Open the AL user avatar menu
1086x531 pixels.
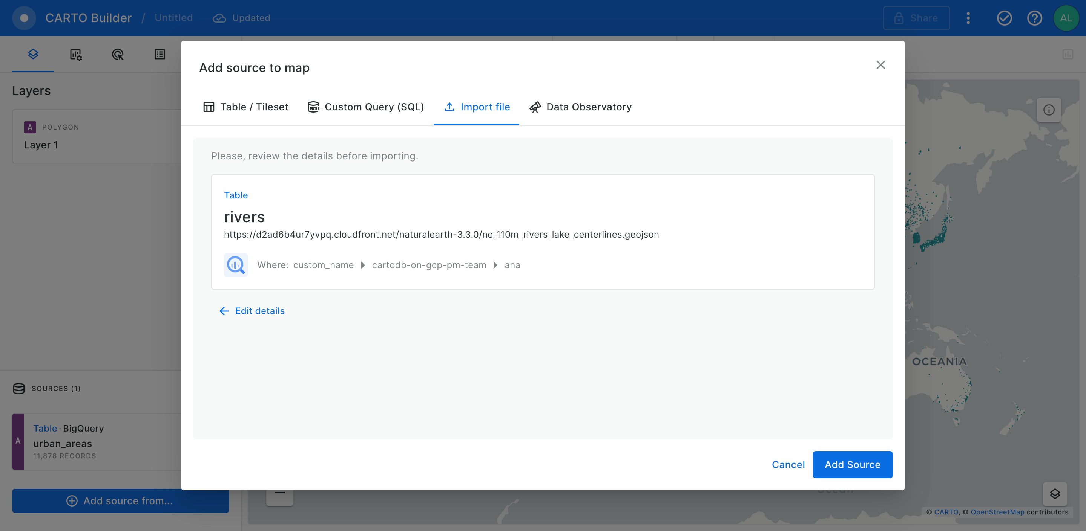point(1065,18)
